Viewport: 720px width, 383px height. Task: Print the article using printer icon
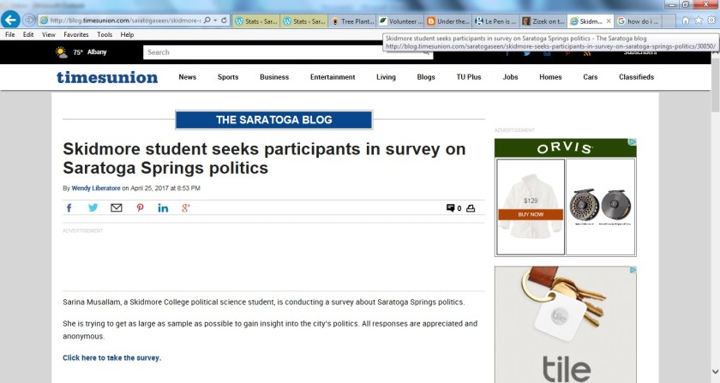(x=471, y=208)
